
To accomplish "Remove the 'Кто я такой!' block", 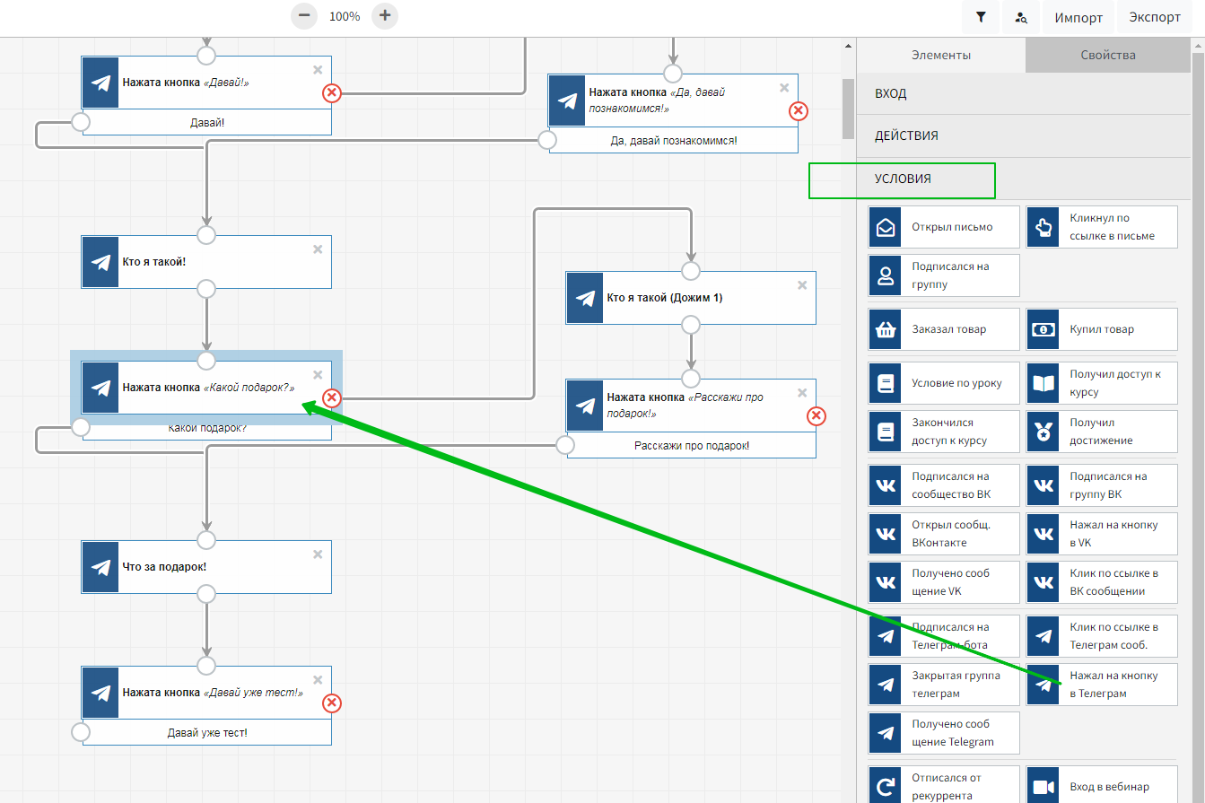I will 318,249.
